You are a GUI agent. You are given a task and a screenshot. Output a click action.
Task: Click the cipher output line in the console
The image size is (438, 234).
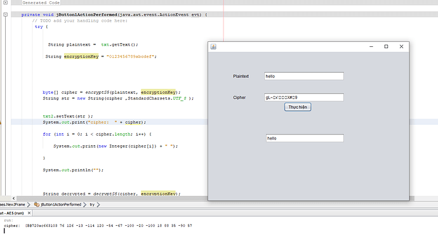(98, 225)
